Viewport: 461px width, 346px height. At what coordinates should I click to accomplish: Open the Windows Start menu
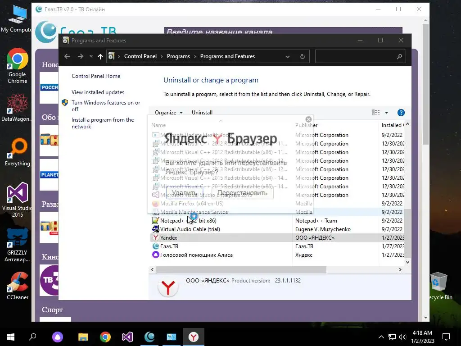click(x=11, y=337)
